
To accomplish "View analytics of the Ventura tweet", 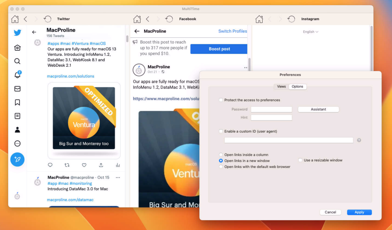I will click(x=118, y=165).
